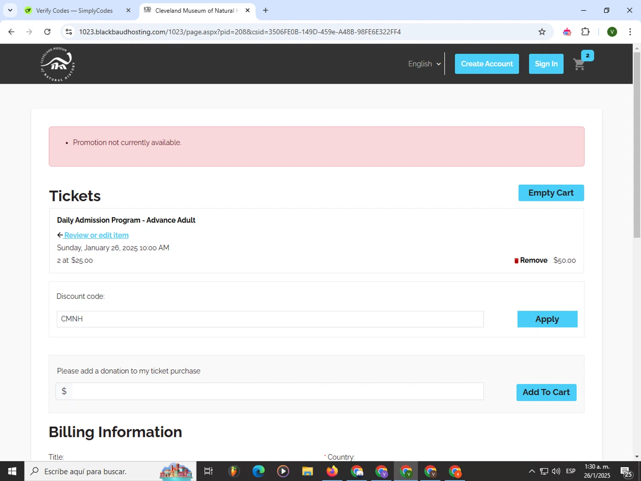
Task: Remove the Advance Adult ticket
Action: (x=531, y=260)
